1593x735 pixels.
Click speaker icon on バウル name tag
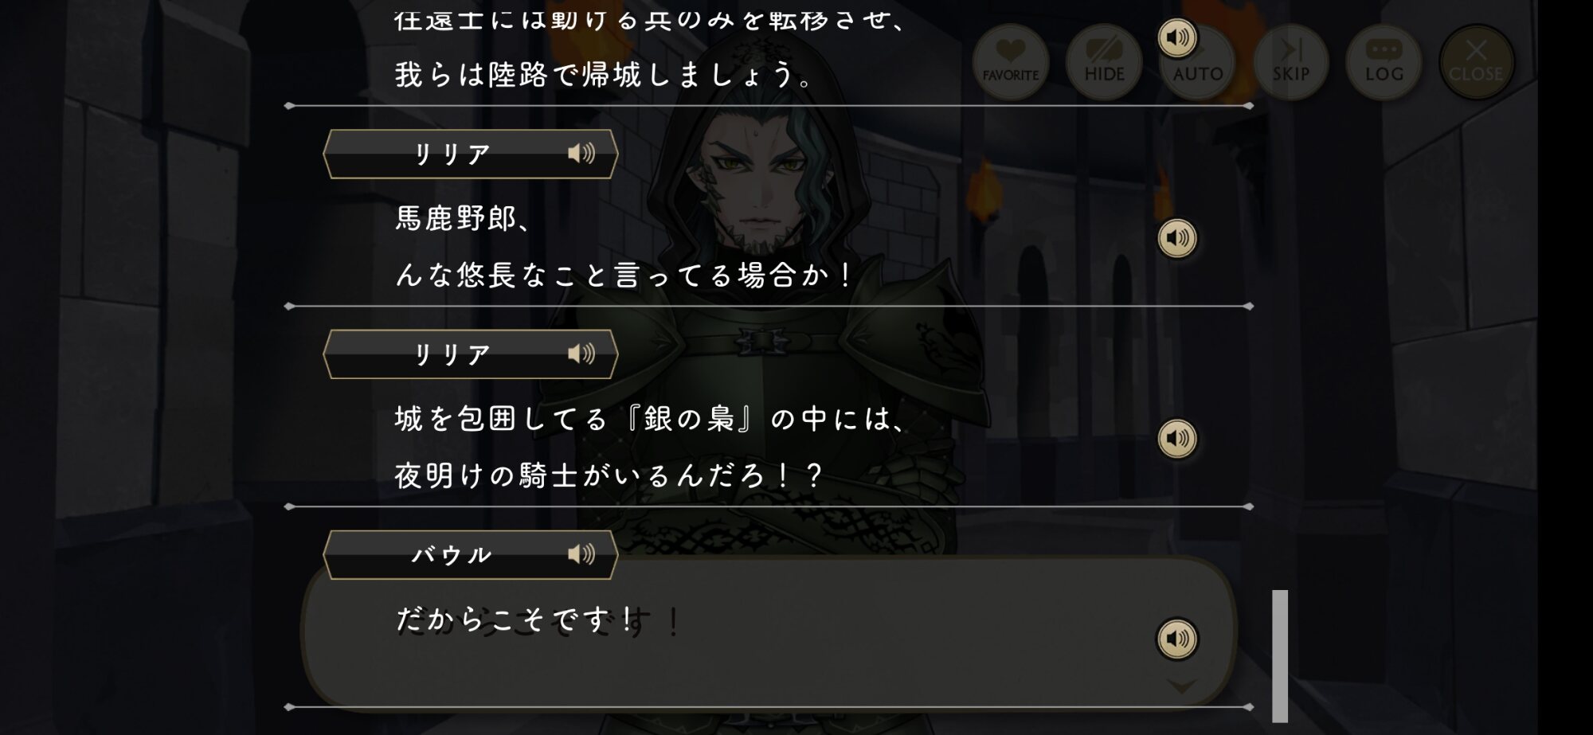point(581,553)
